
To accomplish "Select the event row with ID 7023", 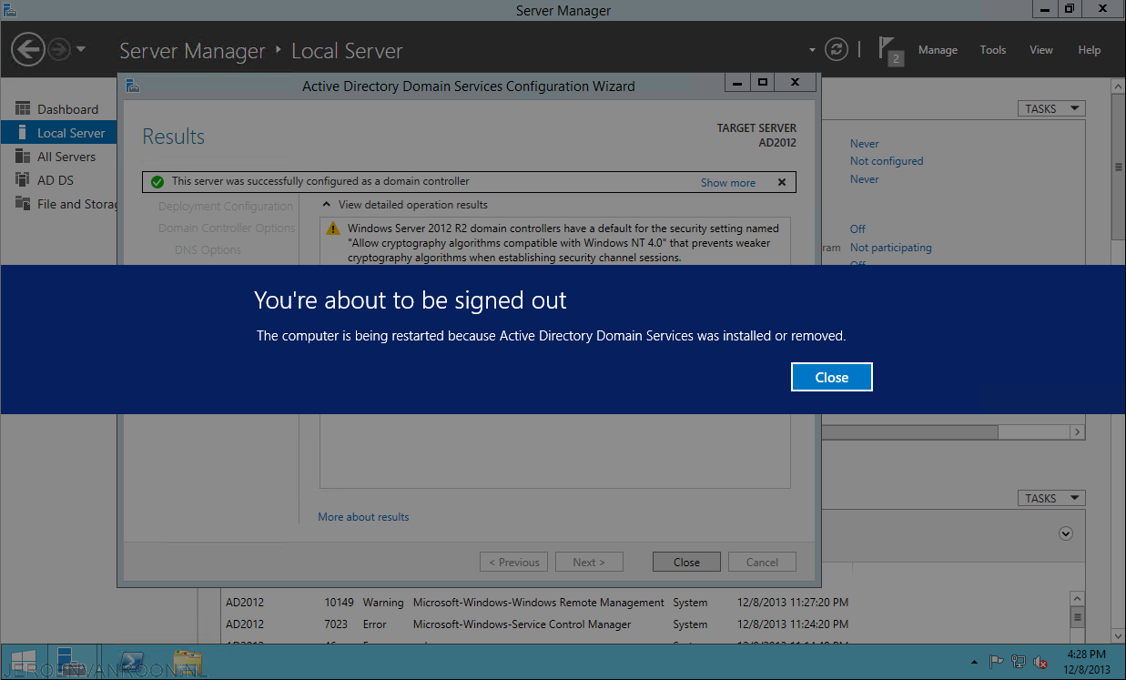I will pos(644,624).
